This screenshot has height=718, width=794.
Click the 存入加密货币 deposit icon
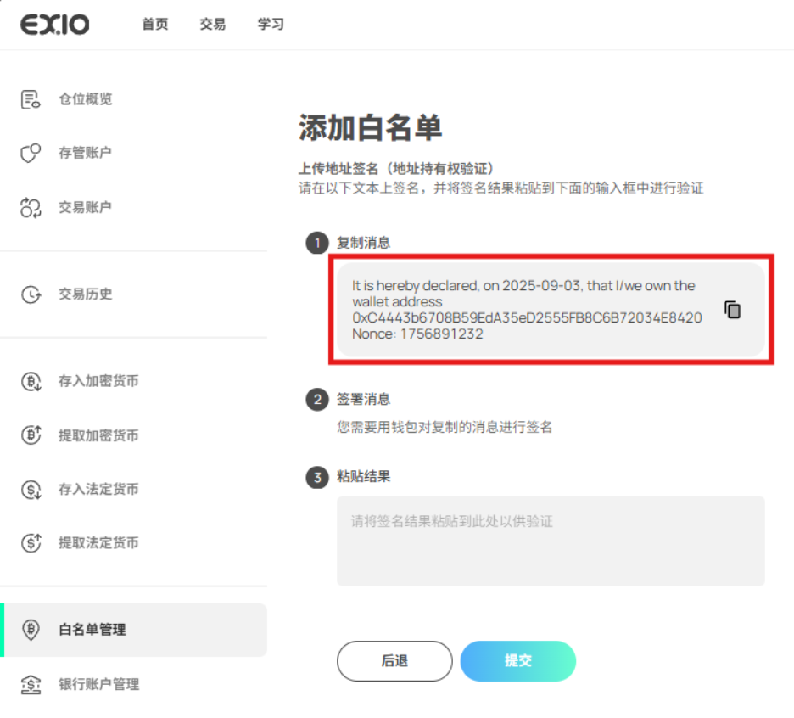pos(31,382)
